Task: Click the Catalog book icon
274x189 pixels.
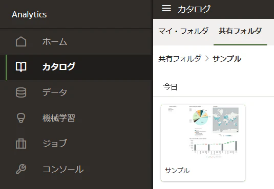Action: [21, 67]
